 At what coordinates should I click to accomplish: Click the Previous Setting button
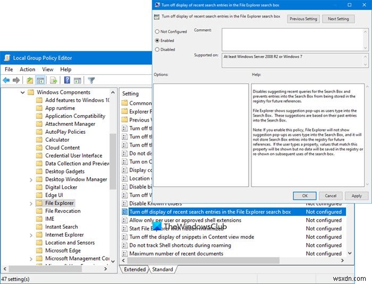tap(303, 19)
